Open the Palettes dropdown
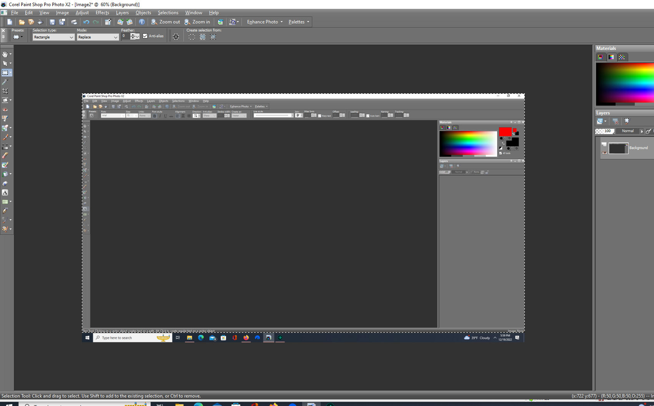 point(299,22)
